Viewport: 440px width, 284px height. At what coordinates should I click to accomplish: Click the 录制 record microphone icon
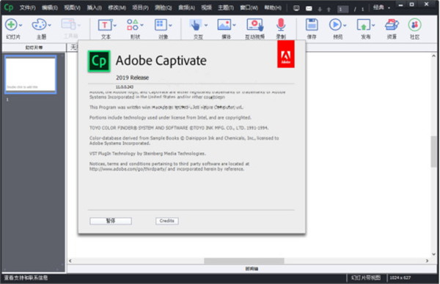click(281, 25)
